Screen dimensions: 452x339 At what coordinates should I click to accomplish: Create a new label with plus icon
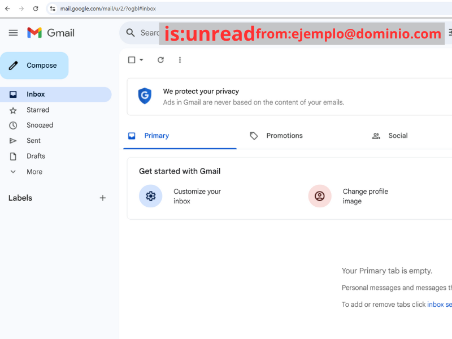pos(103,198)
